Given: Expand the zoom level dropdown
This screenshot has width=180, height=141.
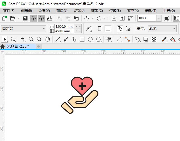Looking at the screenshot, I should click(x=159, y=18).
